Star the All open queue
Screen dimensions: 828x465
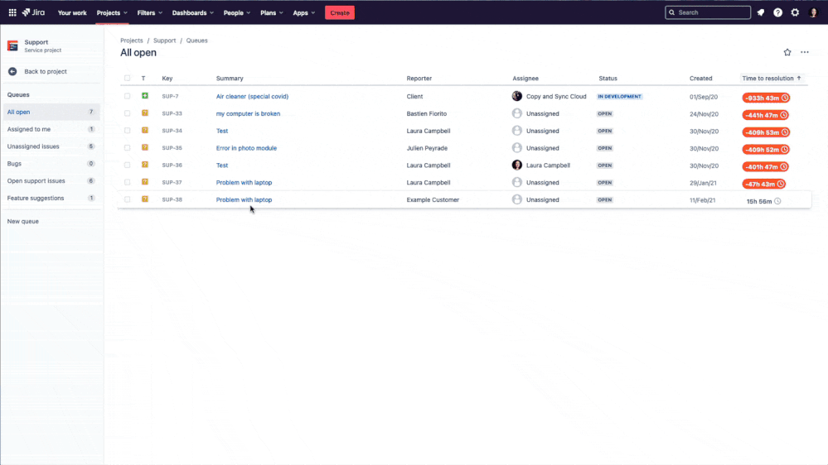pos(787,52)
